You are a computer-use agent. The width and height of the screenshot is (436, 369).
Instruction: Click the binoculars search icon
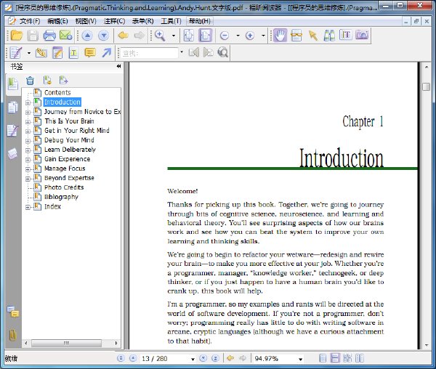(x=329, y=36)
